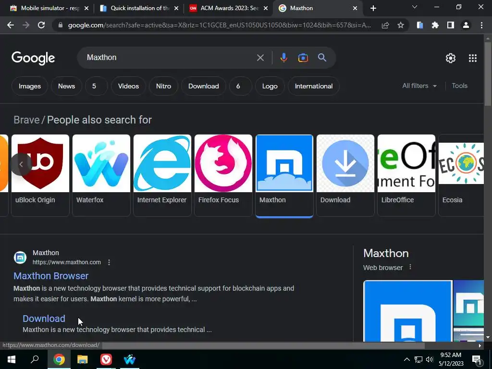Open the Extensions puzzle piece menu

[x=435, y=25]
